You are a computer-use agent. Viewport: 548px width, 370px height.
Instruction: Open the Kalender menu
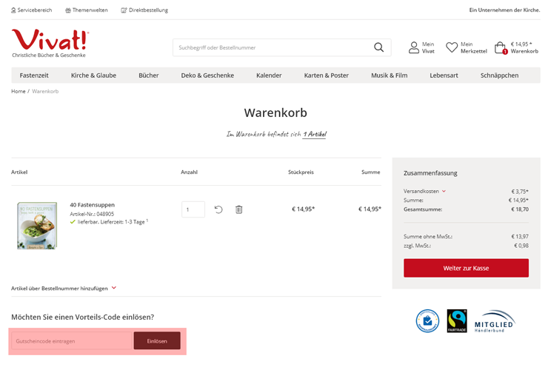coord(269,75)
